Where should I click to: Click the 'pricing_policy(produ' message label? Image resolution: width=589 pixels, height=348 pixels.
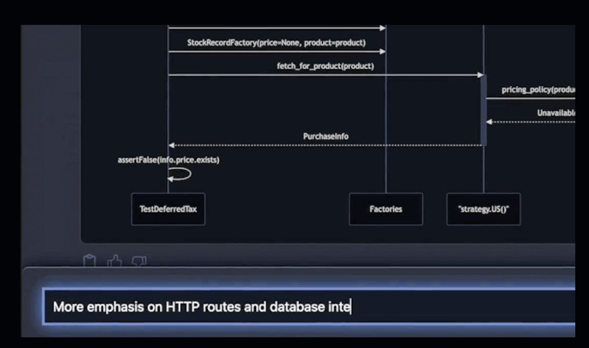tap(538, 90)
